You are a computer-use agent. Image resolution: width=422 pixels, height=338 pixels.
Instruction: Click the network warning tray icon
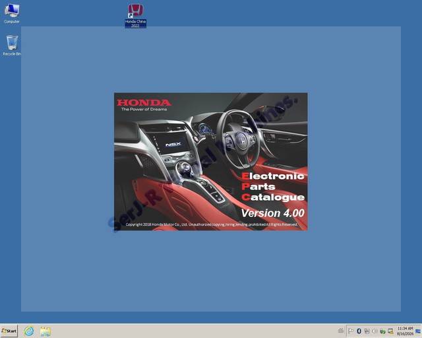click(390, 331)
